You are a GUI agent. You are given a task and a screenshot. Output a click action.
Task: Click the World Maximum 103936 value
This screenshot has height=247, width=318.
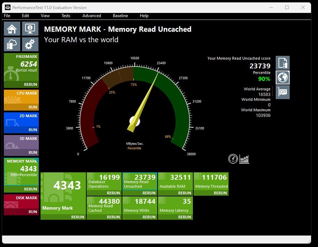(263, 115)
